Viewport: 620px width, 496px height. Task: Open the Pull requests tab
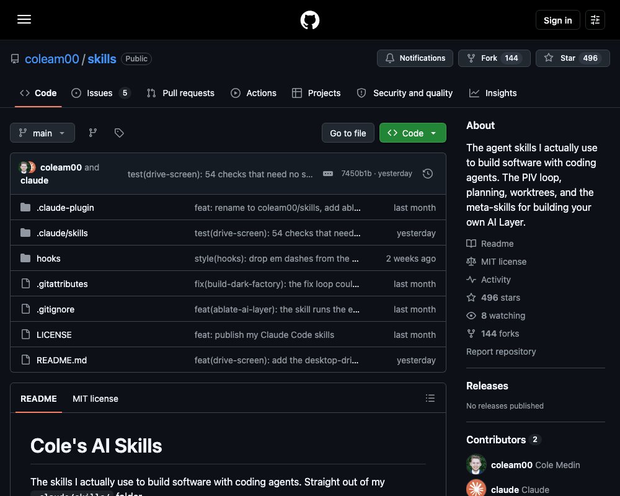tap(180, 93)
